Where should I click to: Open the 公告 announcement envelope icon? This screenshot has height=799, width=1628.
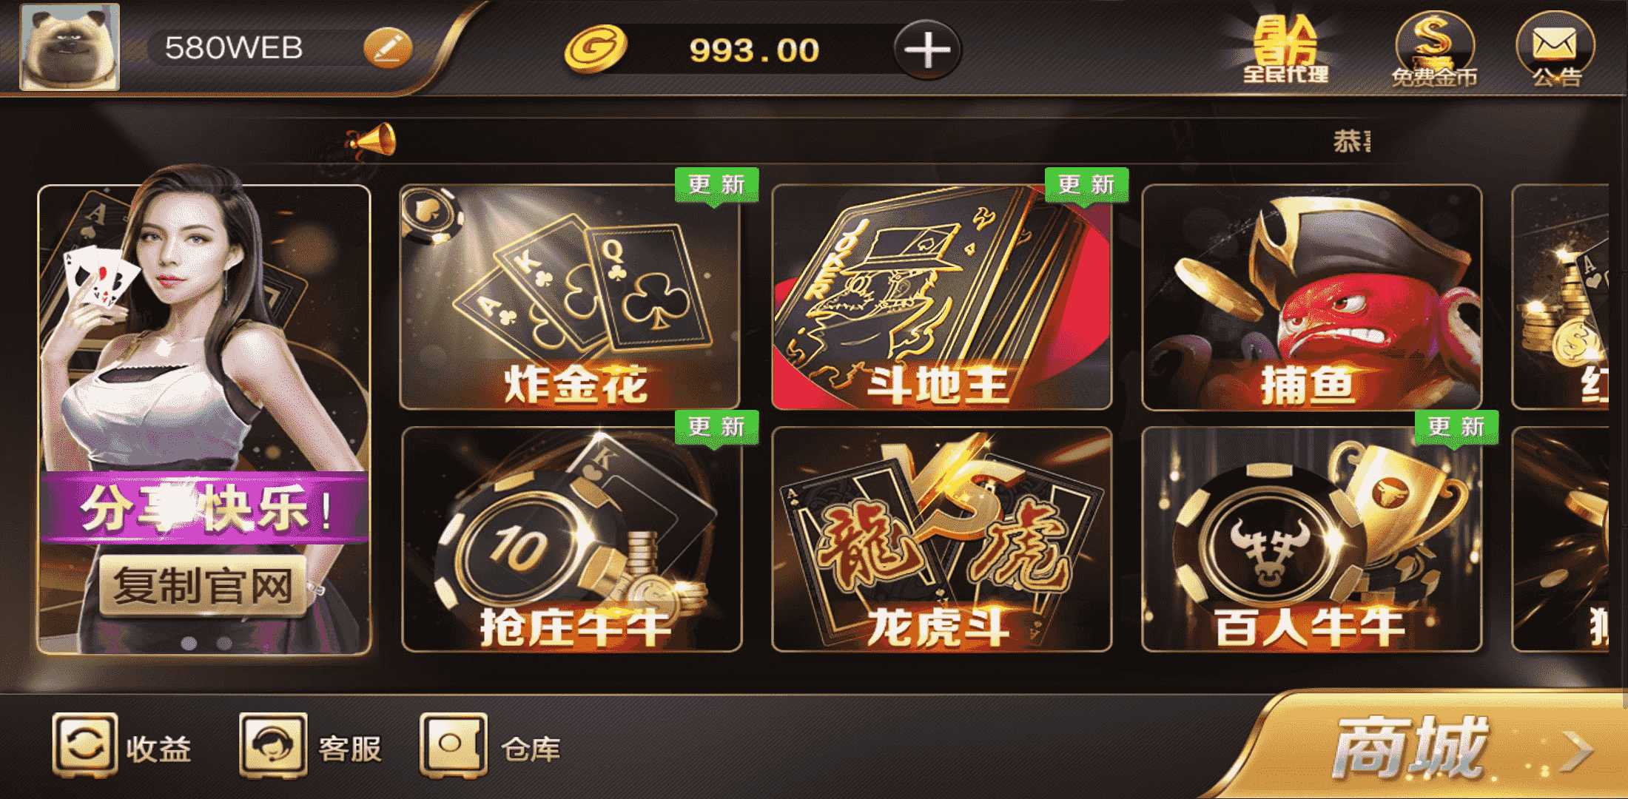click(1555, 50)
